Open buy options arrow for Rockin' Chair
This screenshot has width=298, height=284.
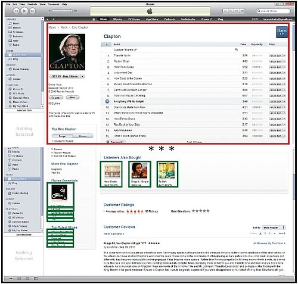pos(284,61)
